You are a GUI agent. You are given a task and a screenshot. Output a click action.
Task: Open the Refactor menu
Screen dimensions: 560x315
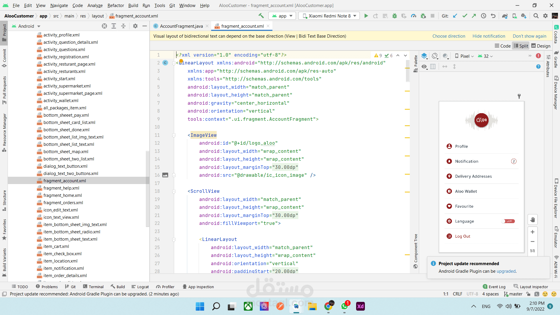pos(116,5)
